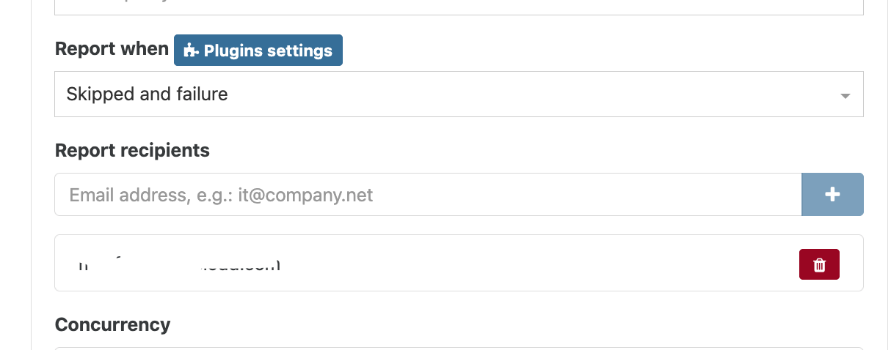Screen dimensions: 891x350
Task: Expand the dropdown via its caret arrow
Action: coord(845,96)
